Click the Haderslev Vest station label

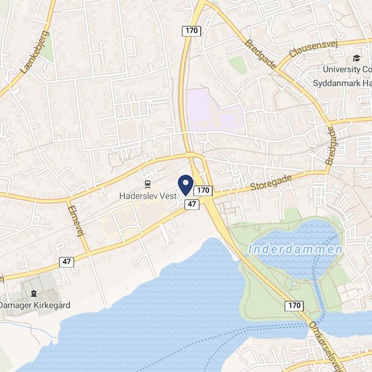(148, 196)
